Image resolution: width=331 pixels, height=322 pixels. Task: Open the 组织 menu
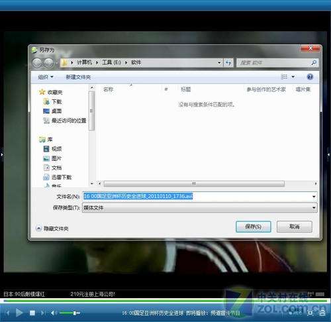(x=46, y=77)
